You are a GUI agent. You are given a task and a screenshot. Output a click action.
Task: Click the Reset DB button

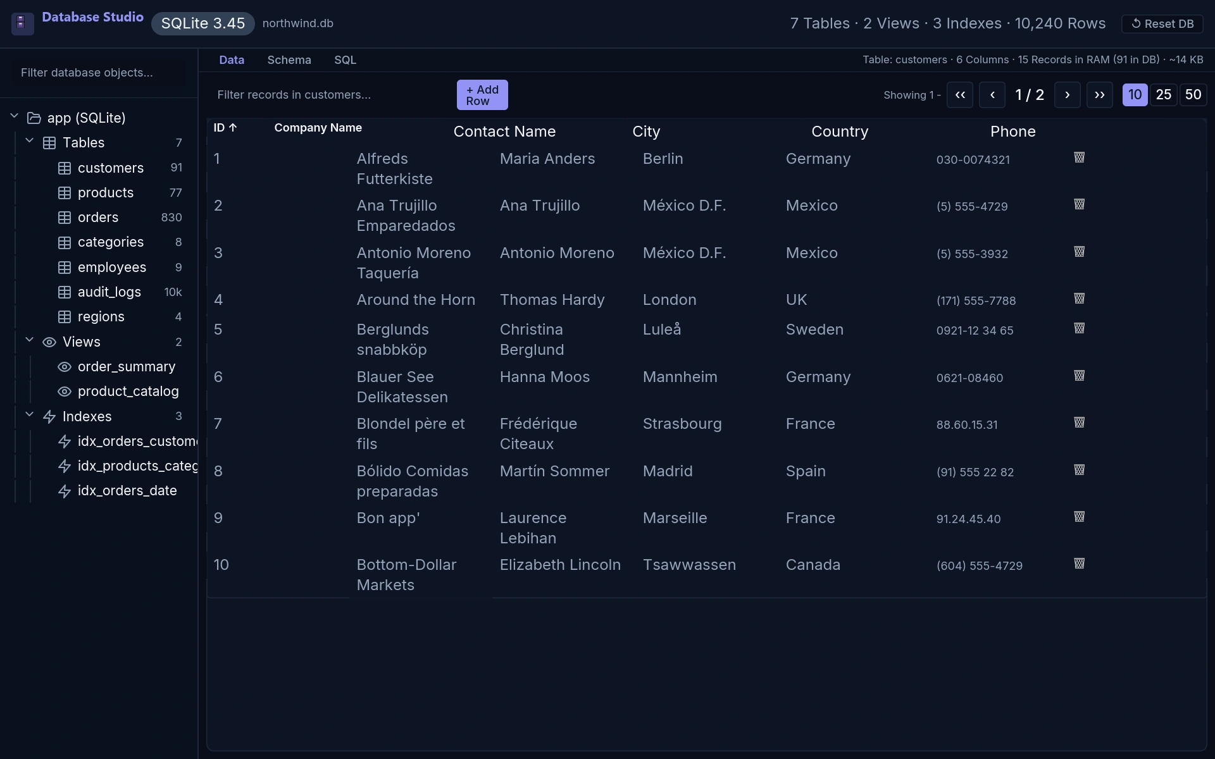1162,24
